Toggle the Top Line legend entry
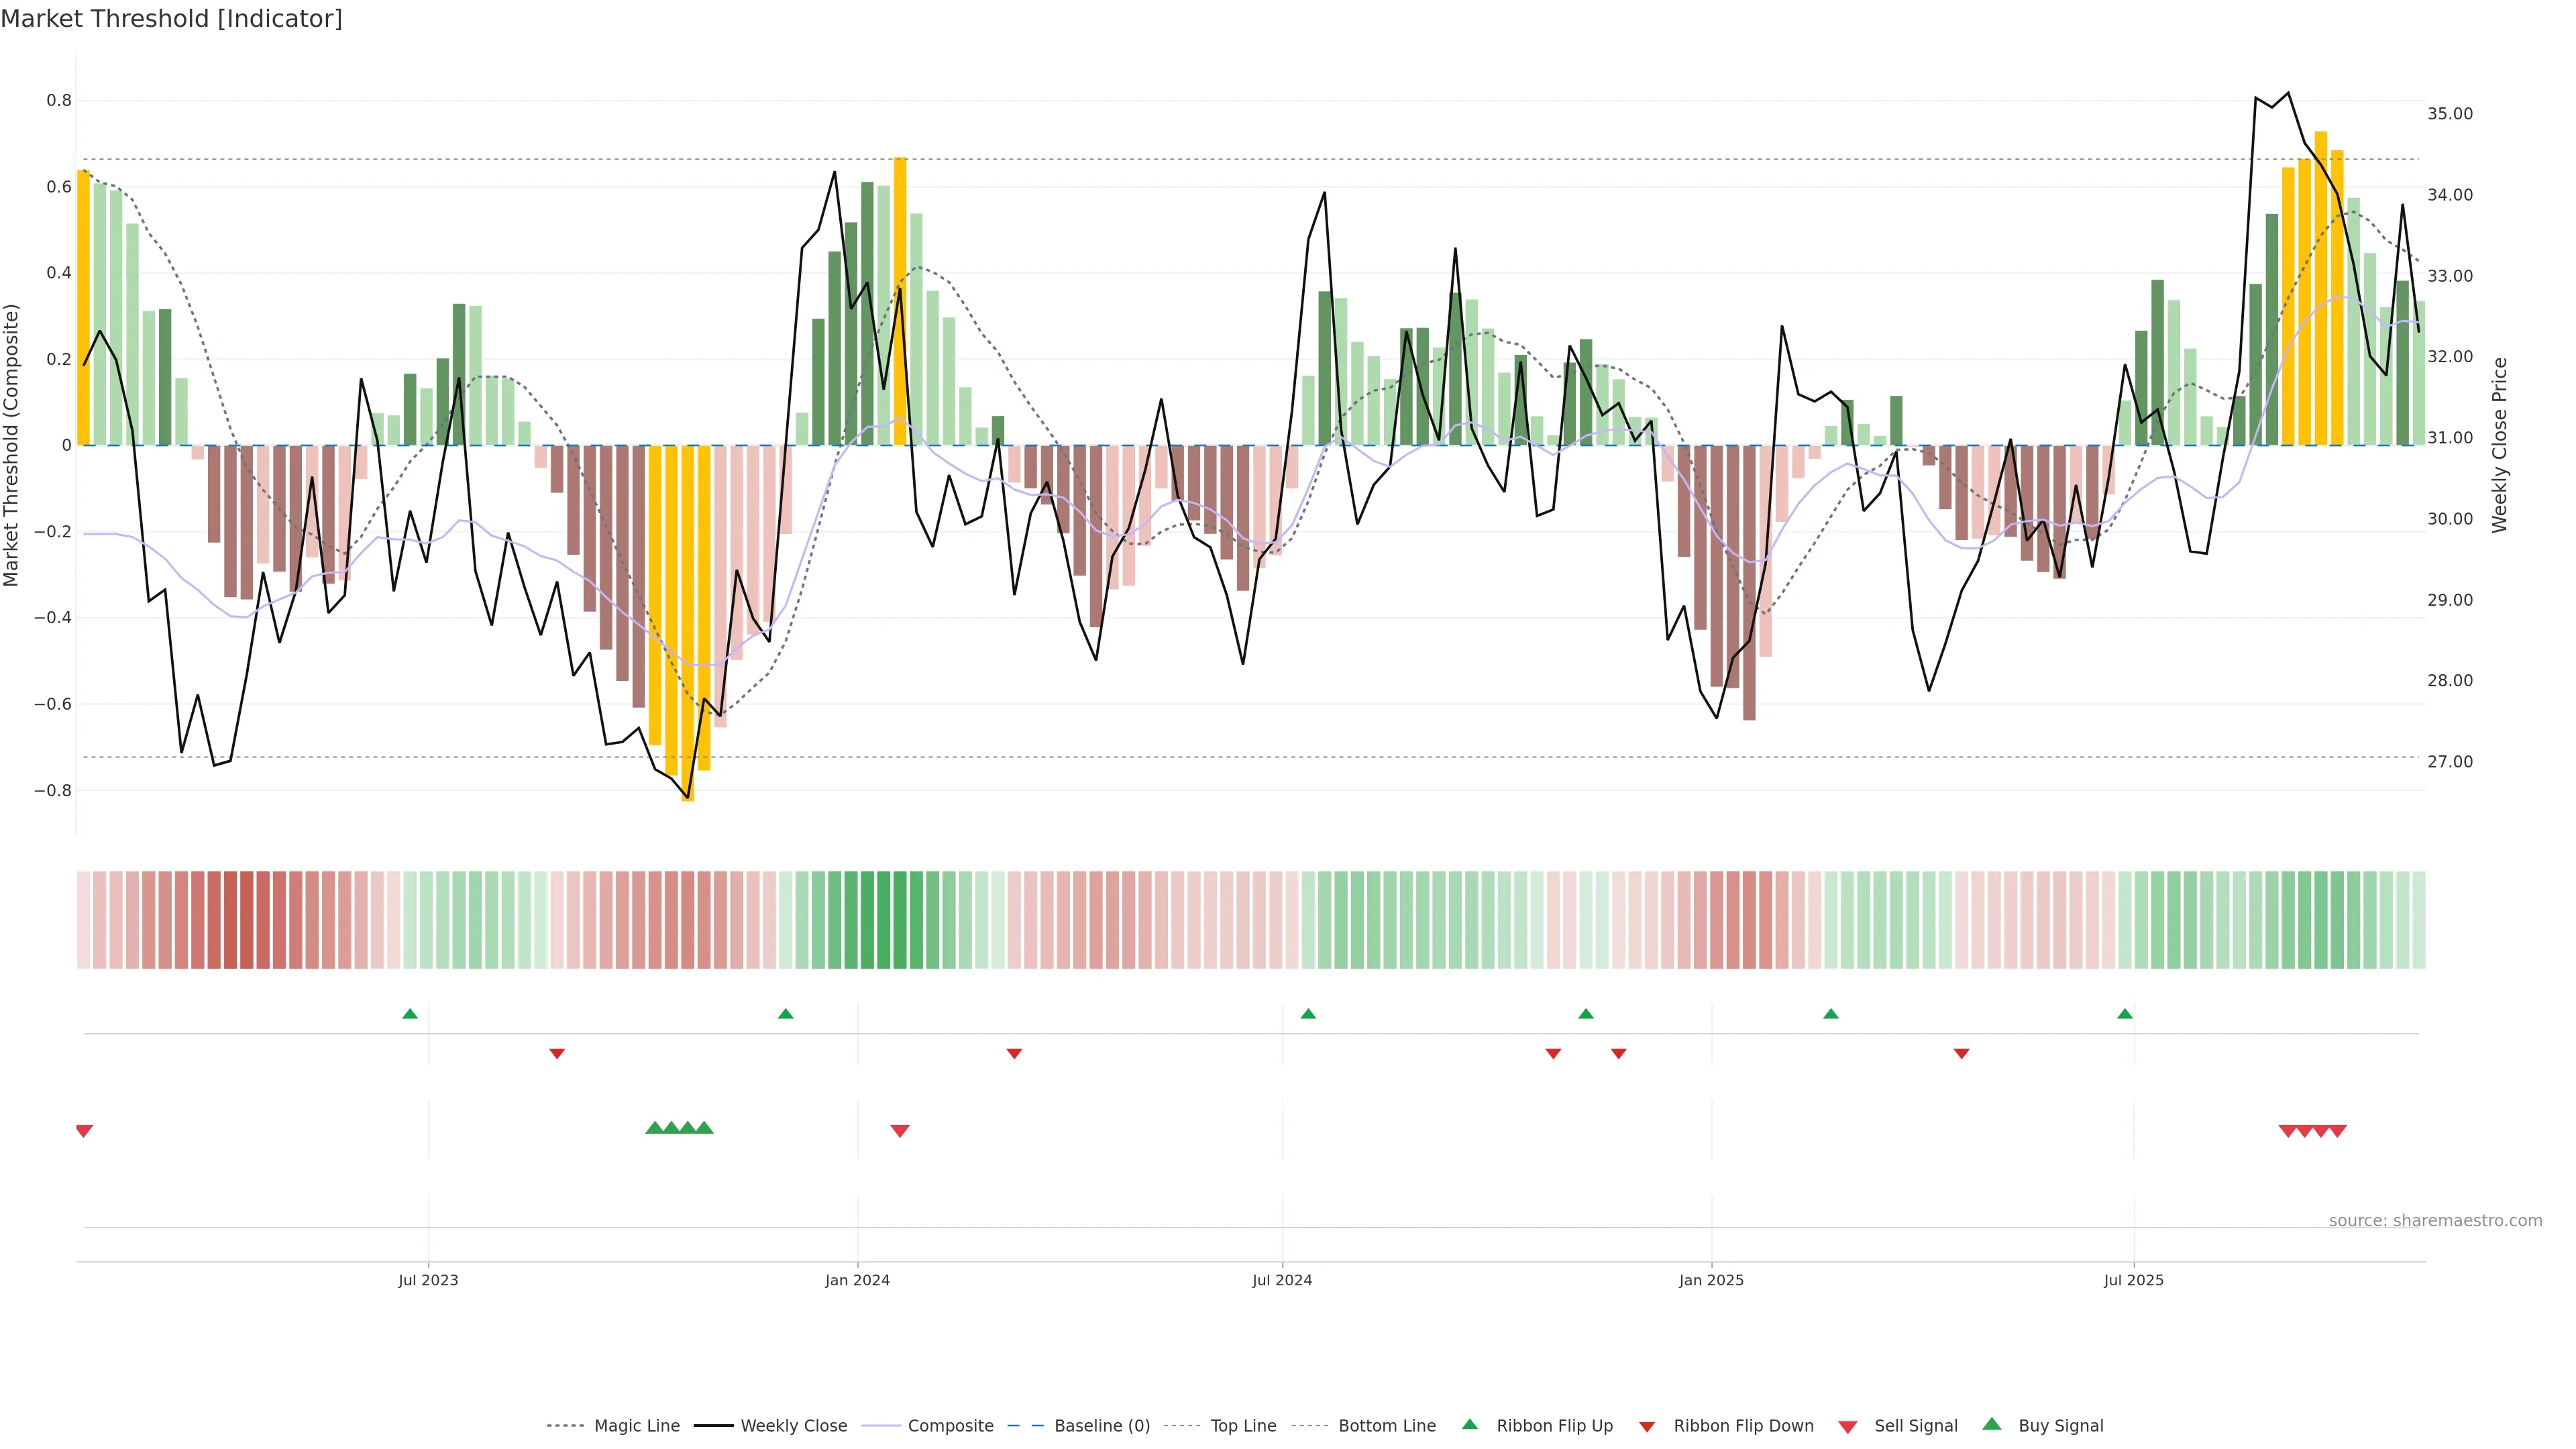The image size is (2576, 1449). point(1243,1426)
